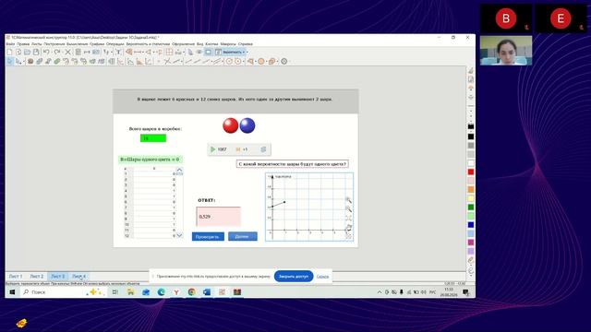Image resolution: width=591 pixels, height=332 pixels.
Task: Click the zoom out magnifier on graph
Action: coord(348,209)
